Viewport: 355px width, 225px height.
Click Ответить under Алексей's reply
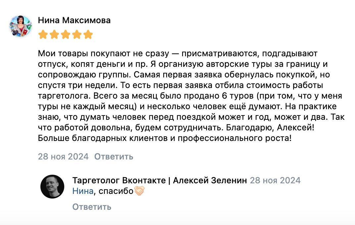(x=92, y=207)
